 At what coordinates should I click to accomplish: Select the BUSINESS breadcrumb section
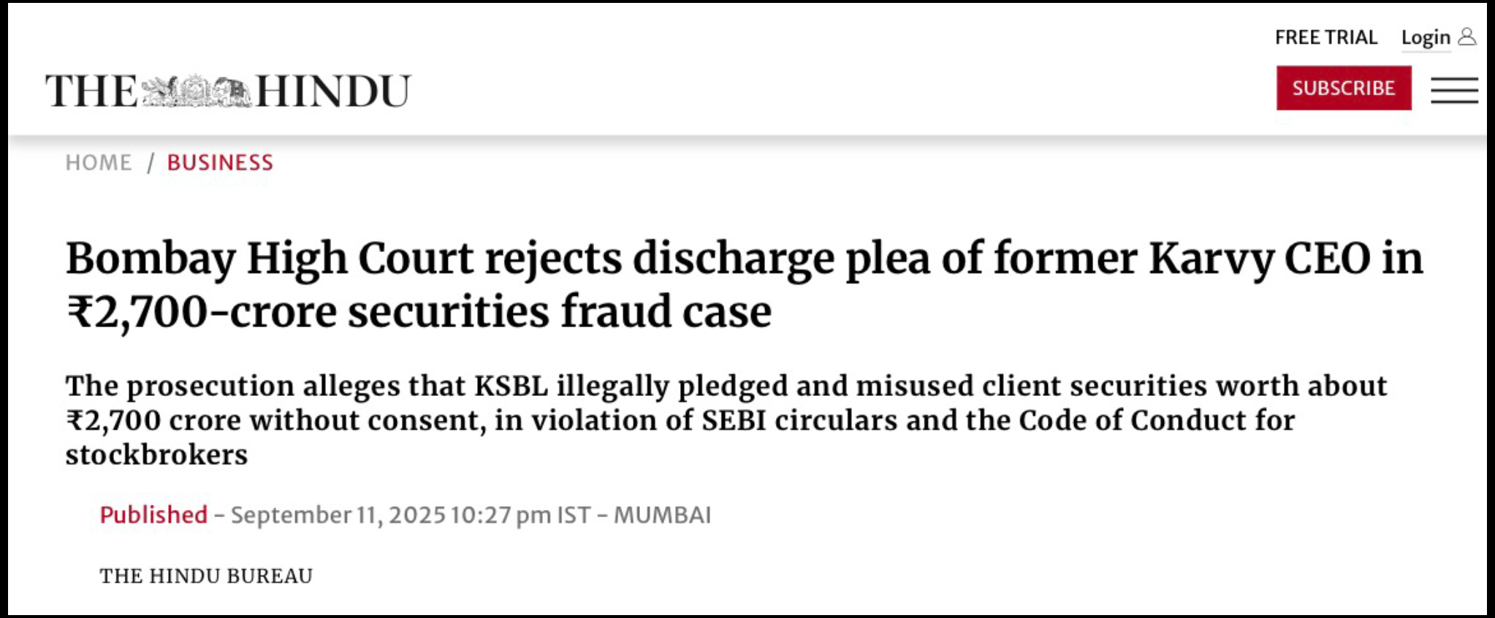tap(220, 162)
